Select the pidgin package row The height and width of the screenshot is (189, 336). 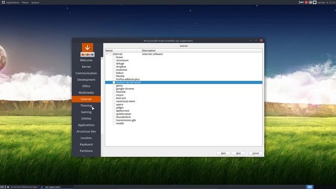click(x=184, y=108)
